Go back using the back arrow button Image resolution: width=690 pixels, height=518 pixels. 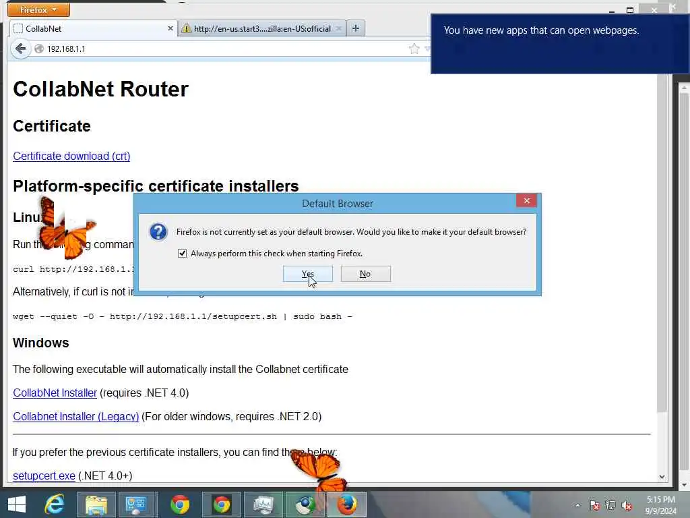pyautogui.click(x=20, y=49)
